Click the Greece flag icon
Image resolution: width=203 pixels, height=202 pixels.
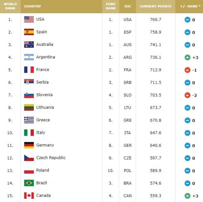[x=29, y=120]
